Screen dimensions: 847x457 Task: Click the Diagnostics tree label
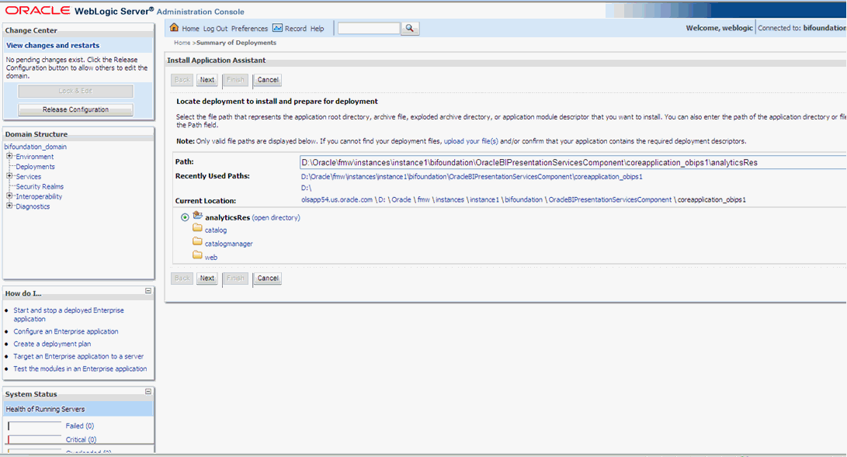[33, 206]
